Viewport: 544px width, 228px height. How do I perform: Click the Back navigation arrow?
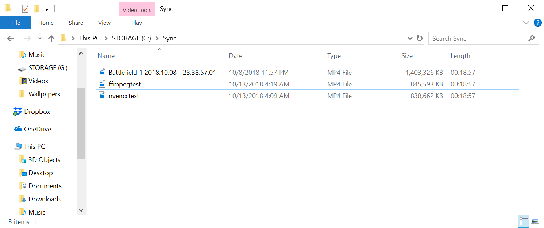pyautogui.click(x=11, y=38)
